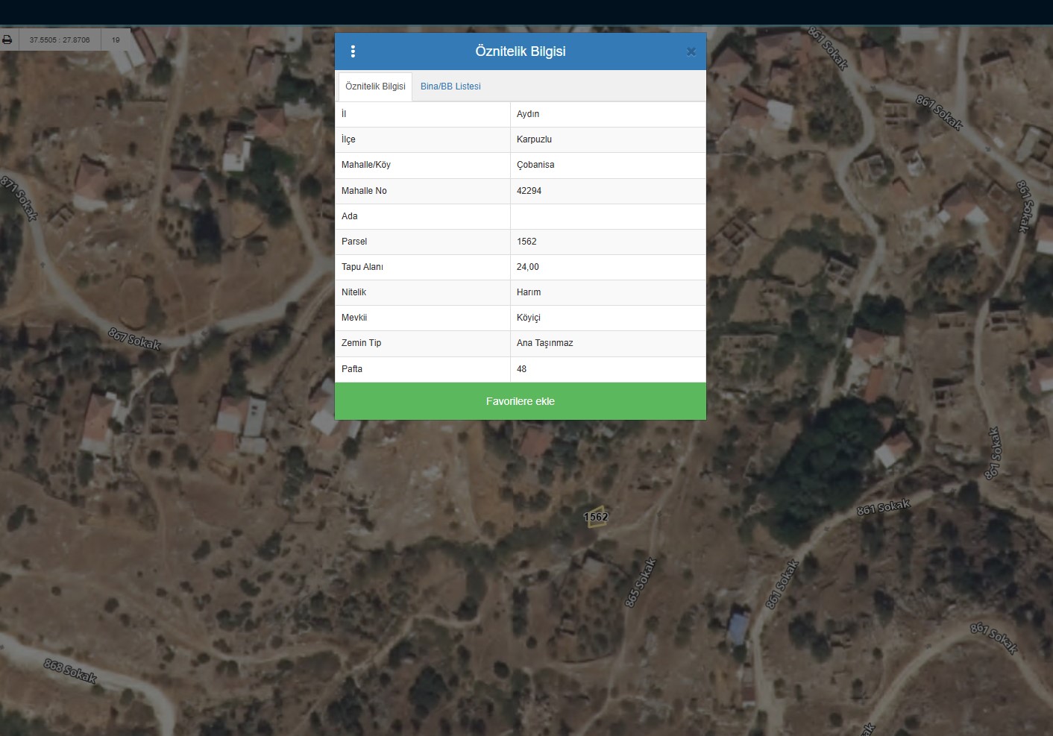Click the 868 Sokak street label on map
The image size is (1053, 736).
tap(70, 670)
